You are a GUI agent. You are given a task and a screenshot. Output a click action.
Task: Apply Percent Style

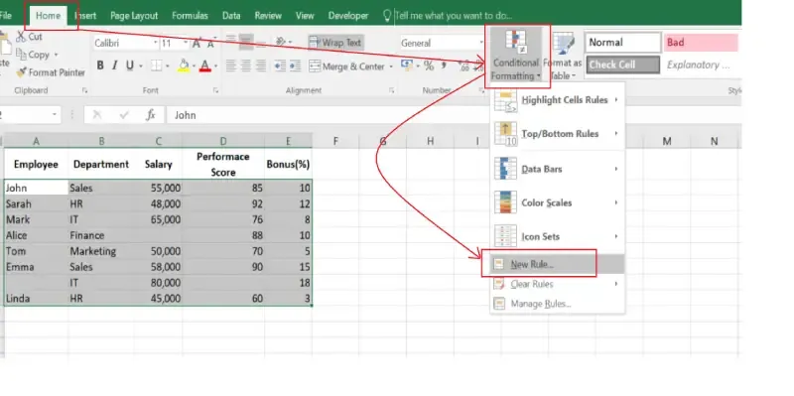click(x=429, y=66)
